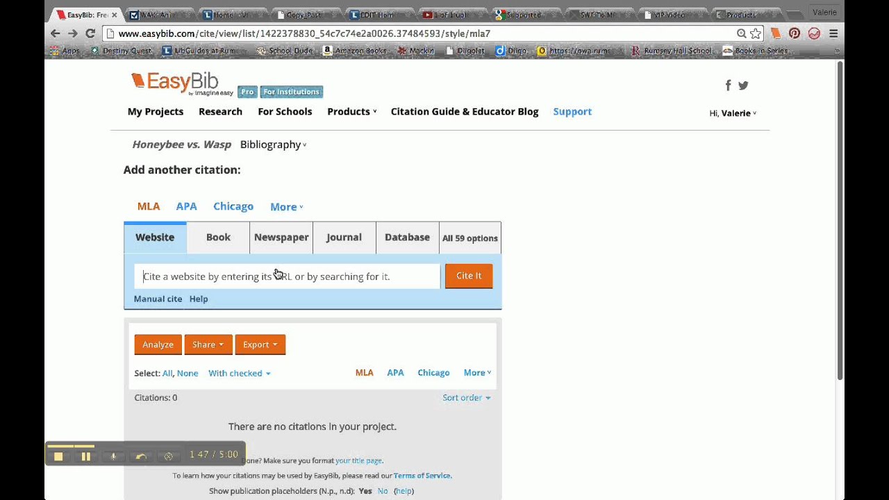
Task: Click the browser forward arrow
Action: coord(73,33)
